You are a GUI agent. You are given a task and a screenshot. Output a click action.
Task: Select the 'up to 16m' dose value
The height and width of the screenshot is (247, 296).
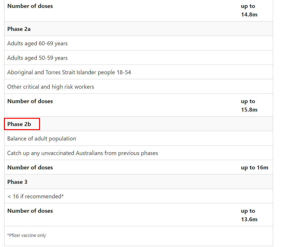254,167
